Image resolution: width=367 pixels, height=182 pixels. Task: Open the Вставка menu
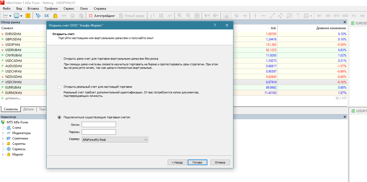[x=33, y=9]
